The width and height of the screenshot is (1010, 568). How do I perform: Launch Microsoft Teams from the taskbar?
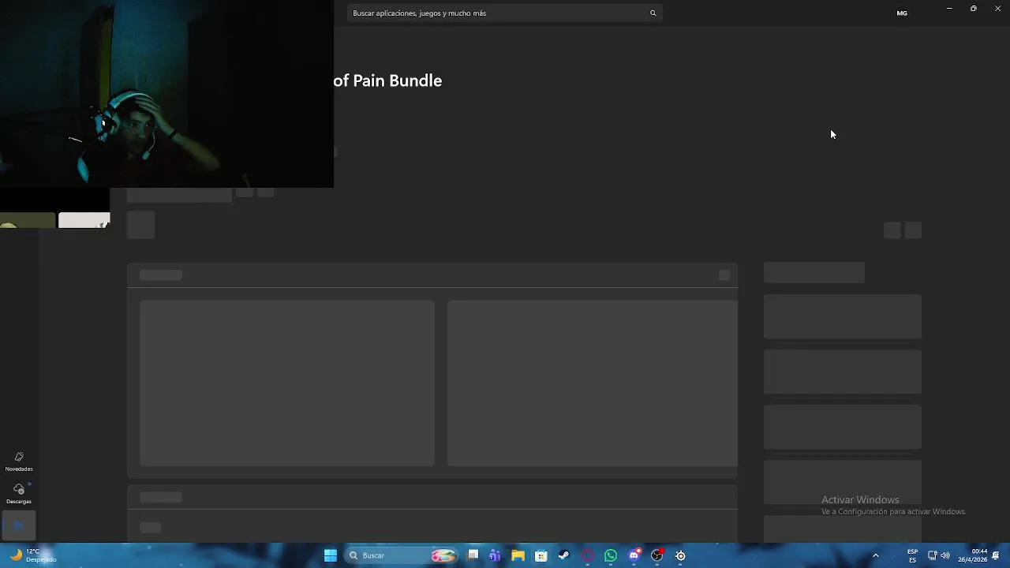click(x=495, y=555)
